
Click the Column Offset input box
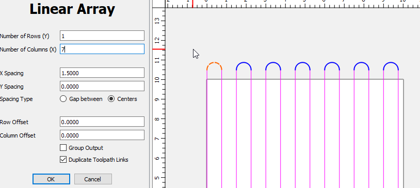[x=102, y=135]
